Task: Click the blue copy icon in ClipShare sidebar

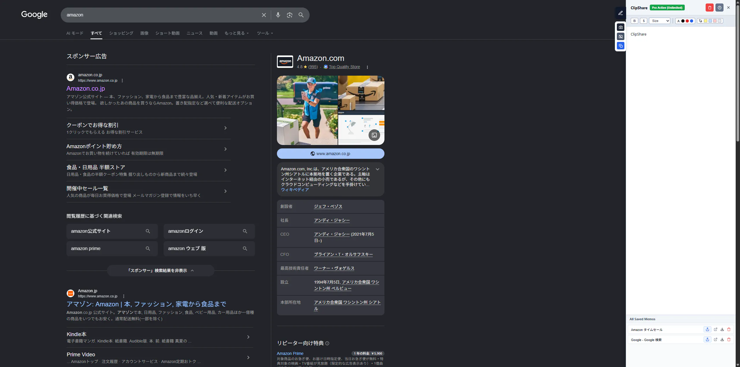Action: pos(621,46)
